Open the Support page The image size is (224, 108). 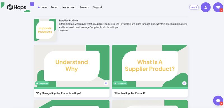pos(97,7)
